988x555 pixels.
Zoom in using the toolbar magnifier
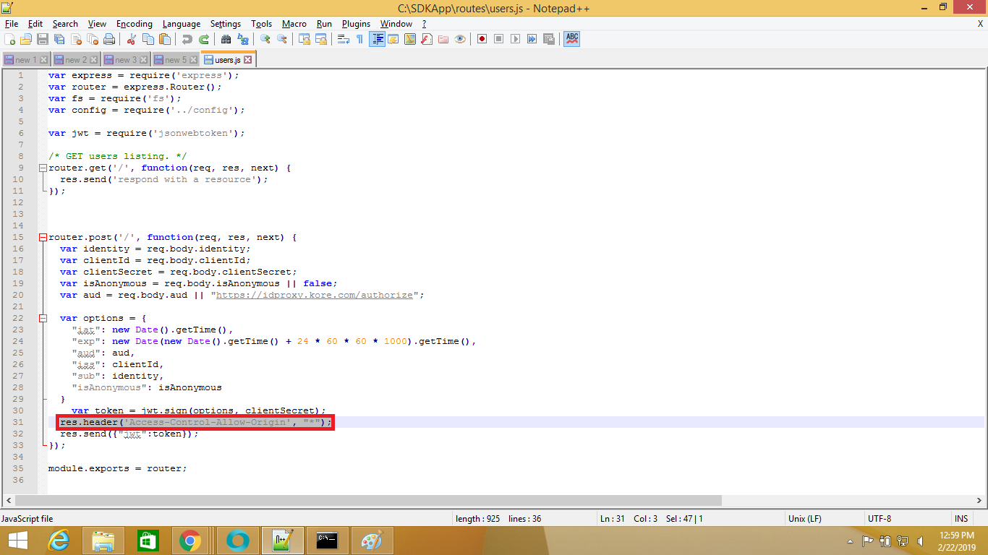pos(265,39)
